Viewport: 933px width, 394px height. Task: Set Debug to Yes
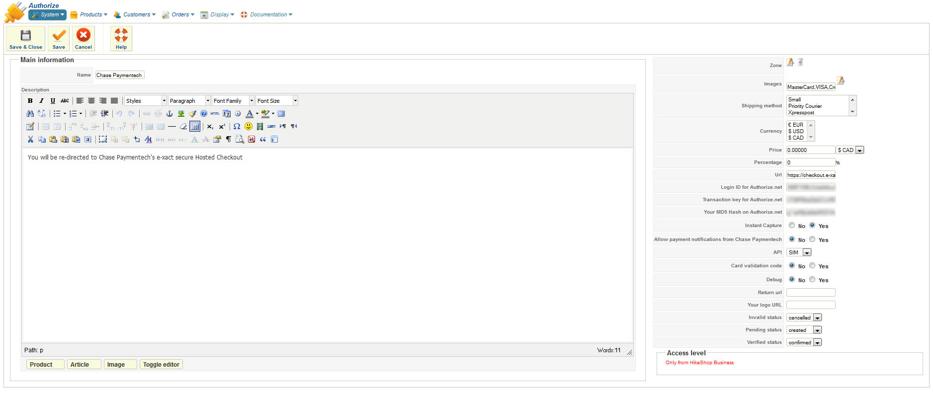[x=812, y=280]
